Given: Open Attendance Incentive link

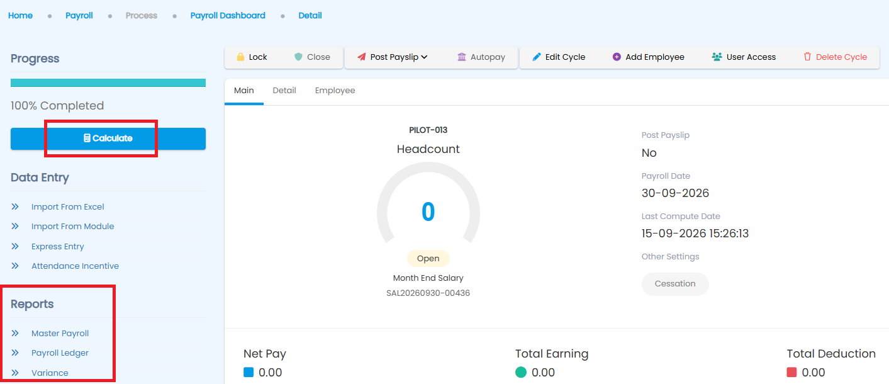Looking at the screenshot, I should pos(75,266).
